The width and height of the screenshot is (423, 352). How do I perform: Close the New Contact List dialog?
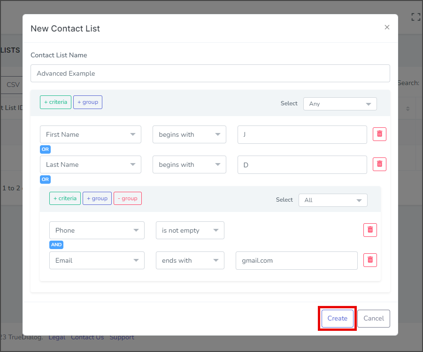coord(387,27)
